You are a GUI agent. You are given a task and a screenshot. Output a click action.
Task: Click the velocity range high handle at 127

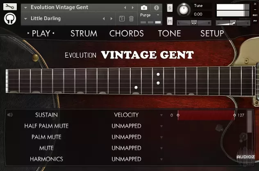tap(234, 115)
